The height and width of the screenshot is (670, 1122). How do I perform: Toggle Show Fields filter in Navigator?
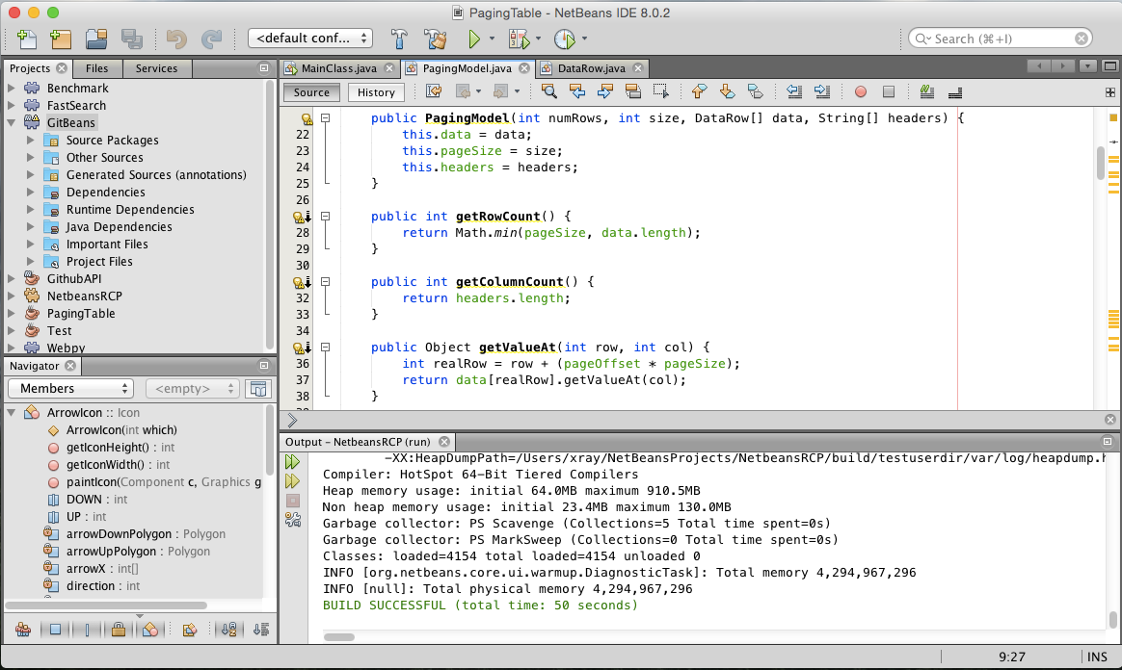(55, 630)
